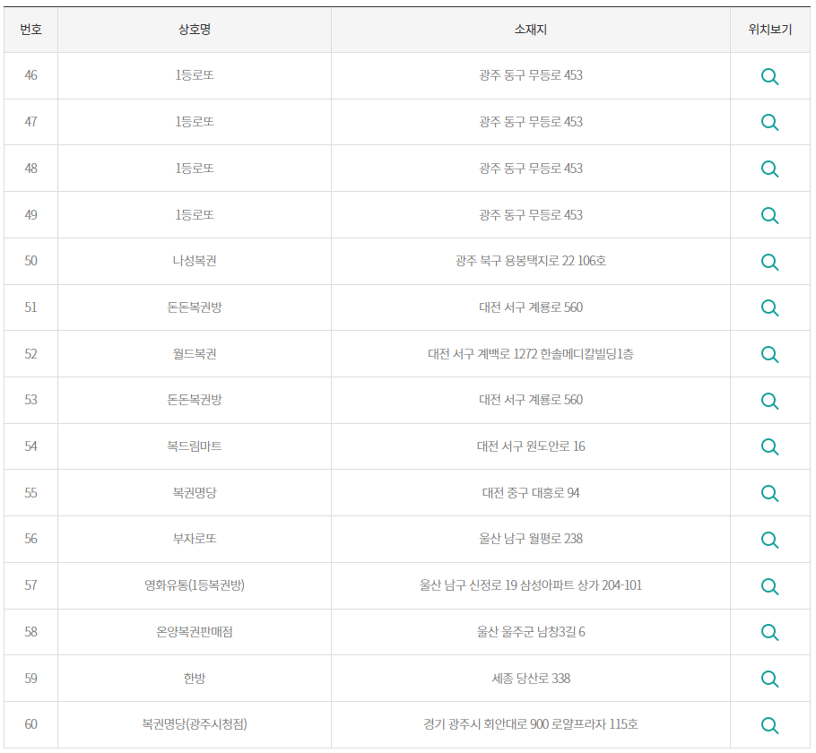Select 돈돈복권방 in row 53
Viewport: 816px width, 753px height.
click(194, 400)
